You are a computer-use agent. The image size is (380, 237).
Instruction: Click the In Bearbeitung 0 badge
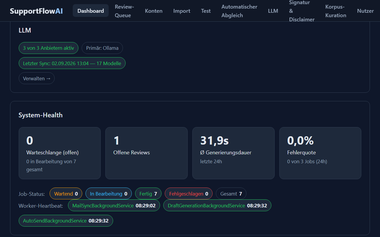click(x=109, y=194)
